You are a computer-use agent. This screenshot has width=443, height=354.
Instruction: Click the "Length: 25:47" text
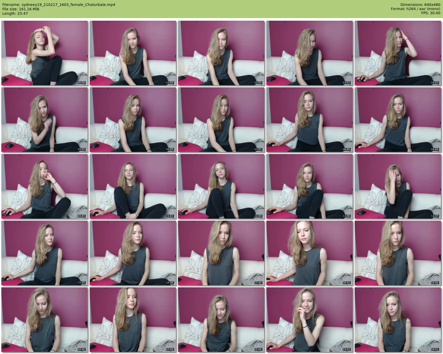(x=15, y=13)
